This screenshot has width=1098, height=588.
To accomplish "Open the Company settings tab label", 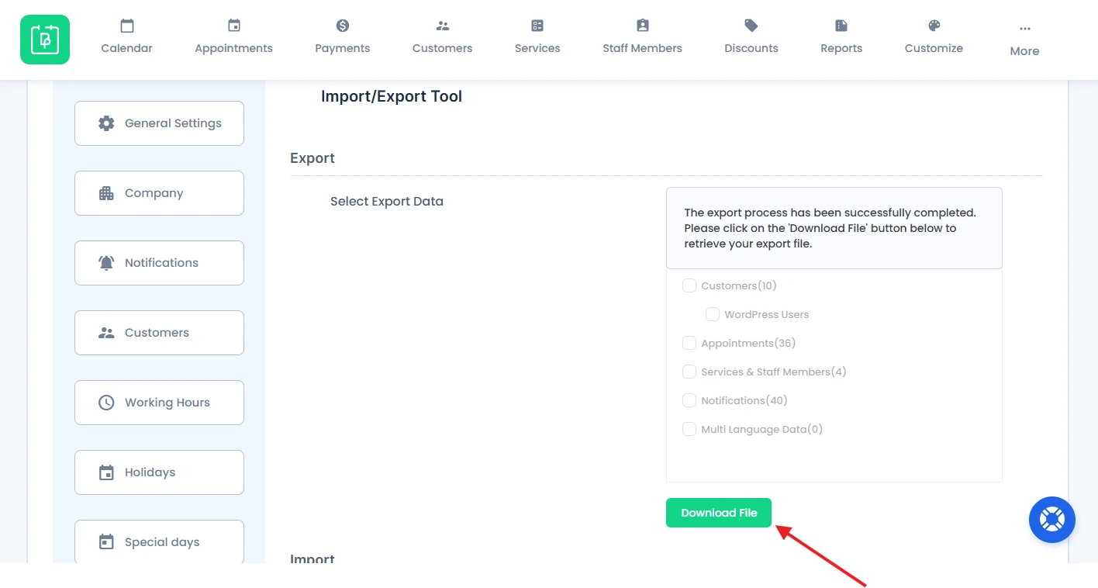I will point(154,193).
